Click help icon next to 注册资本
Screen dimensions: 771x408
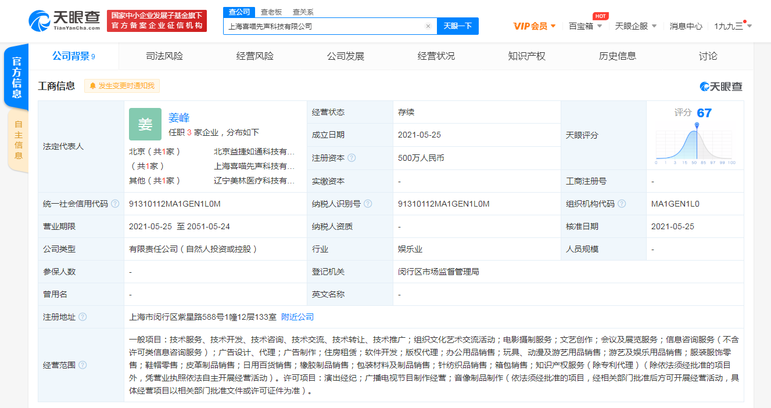click(x=352, y=158)
